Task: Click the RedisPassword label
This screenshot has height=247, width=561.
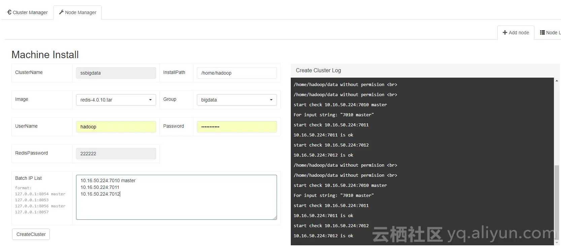Action: [x=31, y=153]
